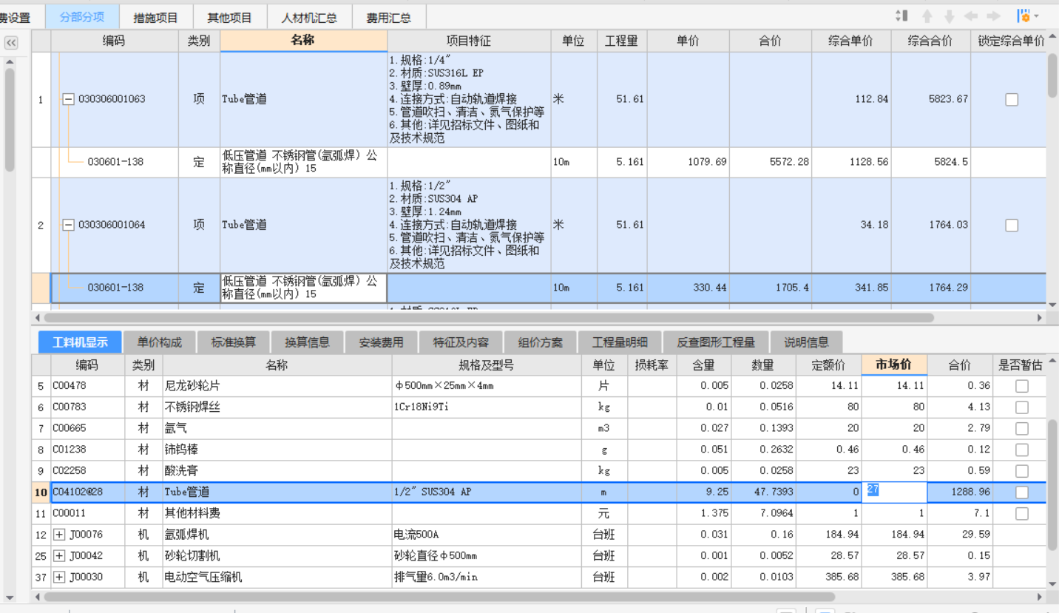Image resolution: width=1059 pixels, height=613 pixels.
Task: Click 市场价 column header
Action: click(894, 365)
